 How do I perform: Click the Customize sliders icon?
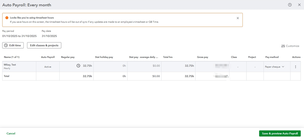pyautogui.click(x=283, y=46)
